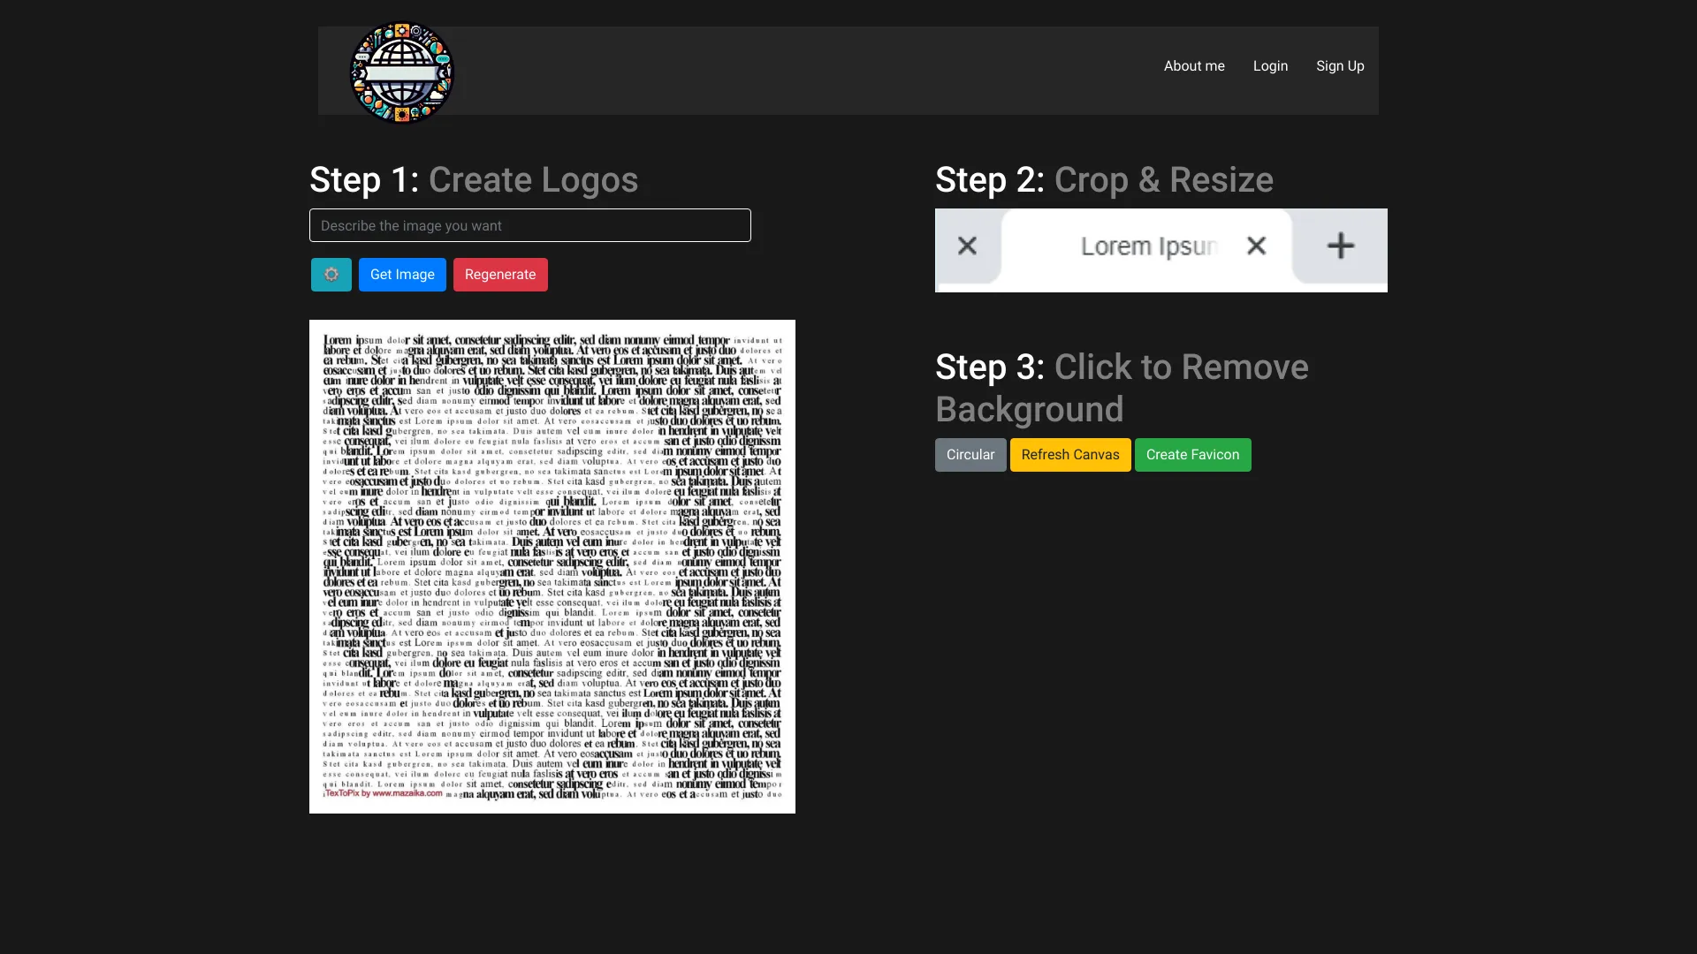1697x954 pixels.
Task: Click the settings gear icon
Action: click(x=331, y=274)
